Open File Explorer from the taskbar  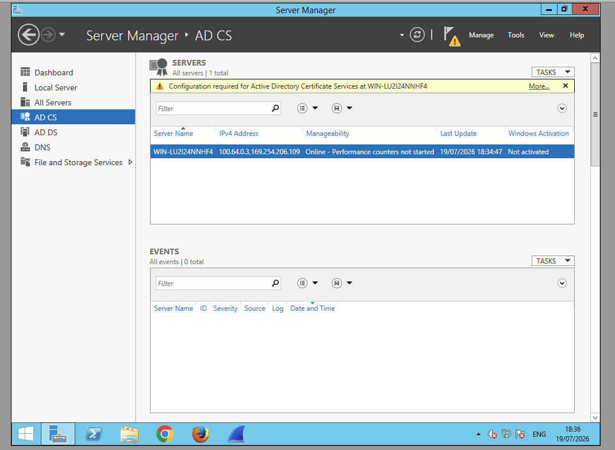coord(129,434)
